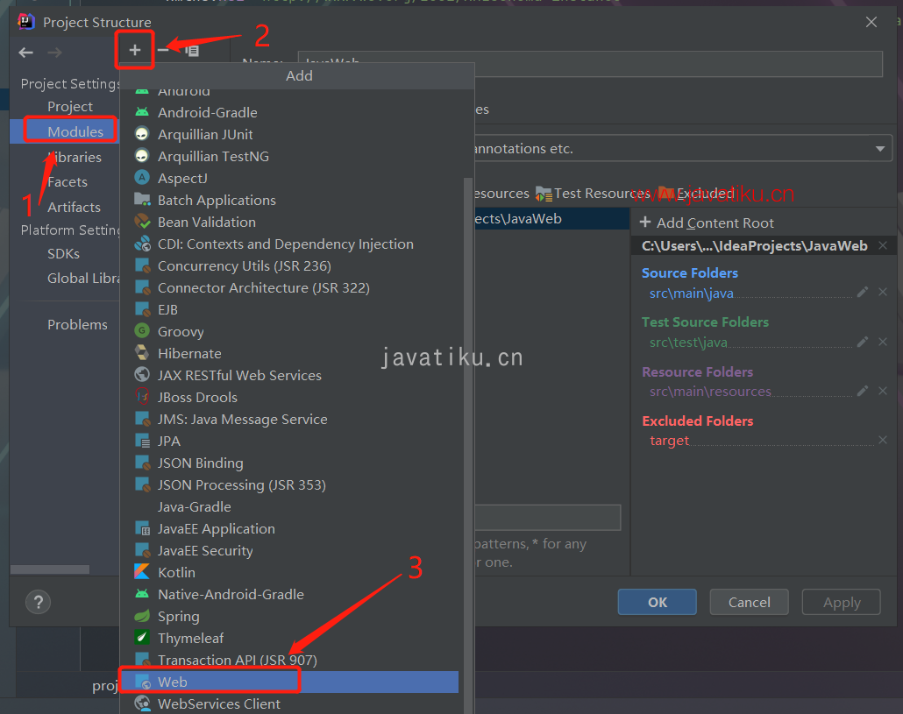Click the Copy module toolbar icon
The width and height of the screenshot is (903, 714).
point(192,51)
